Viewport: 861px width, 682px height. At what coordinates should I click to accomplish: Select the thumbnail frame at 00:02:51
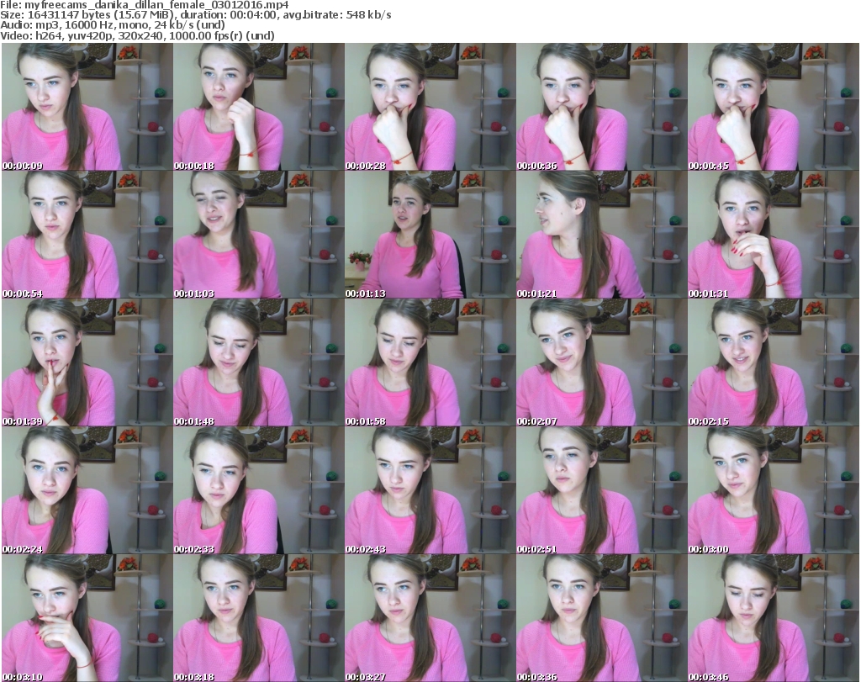point(602,490)
